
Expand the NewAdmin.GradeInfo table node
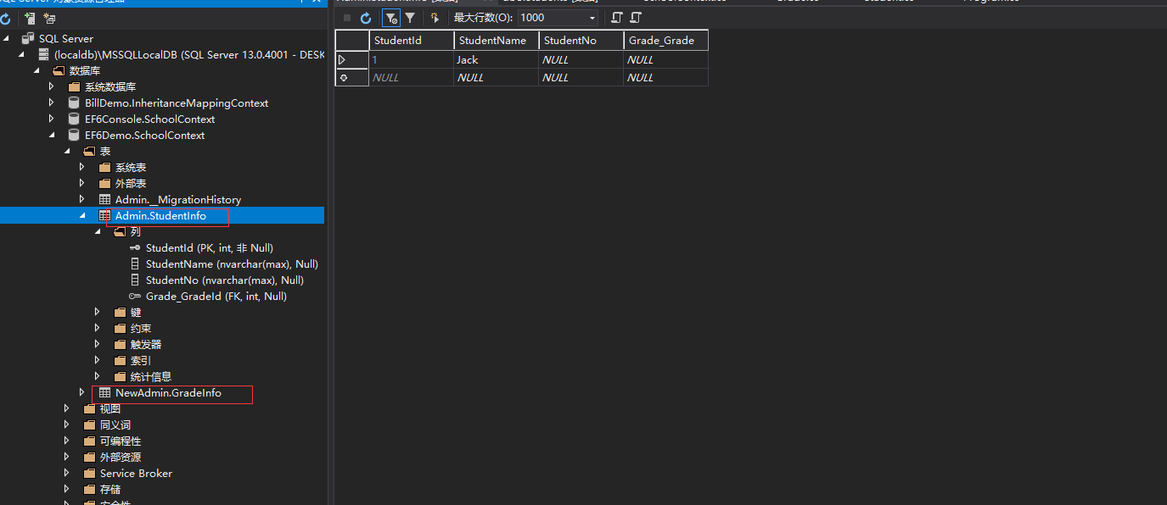81,392
